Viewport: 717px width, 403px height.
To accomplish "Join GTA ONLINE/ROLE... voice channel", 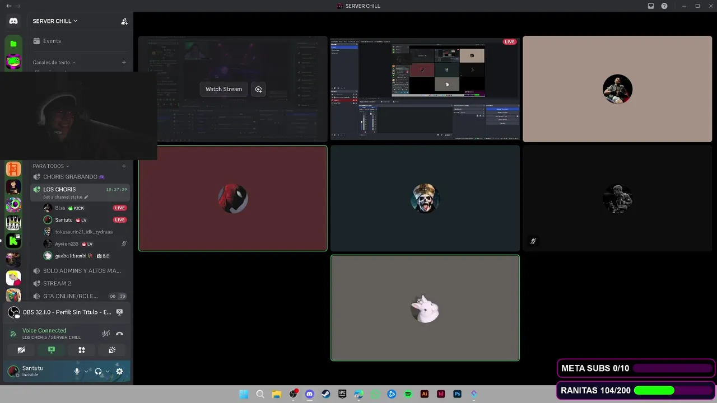I will pyautogui.click(x=78, y=296).
